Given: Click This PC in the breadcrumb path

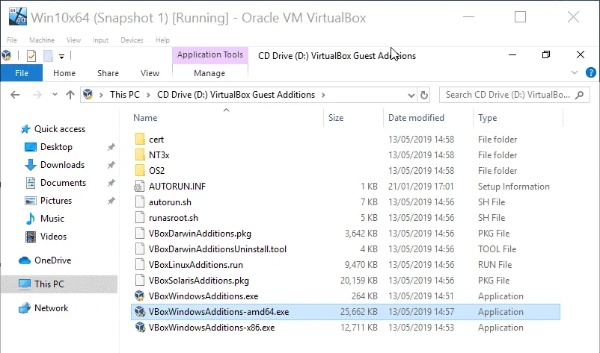Looking at the screenshot, I should tap(124, 95).
